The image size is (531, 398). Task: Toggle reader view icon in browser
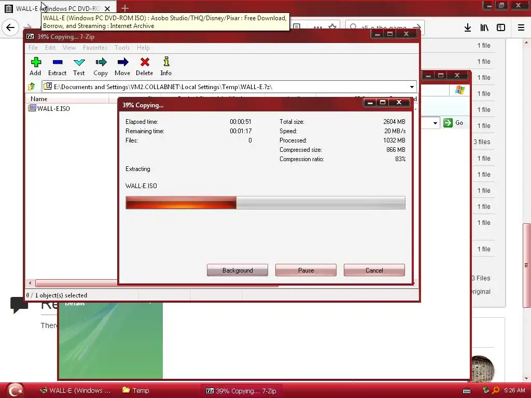tap(297, 26)
